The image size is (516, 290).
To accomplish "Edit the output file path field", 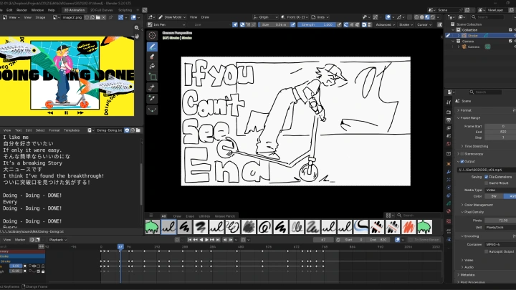I will tap(487, 170).
